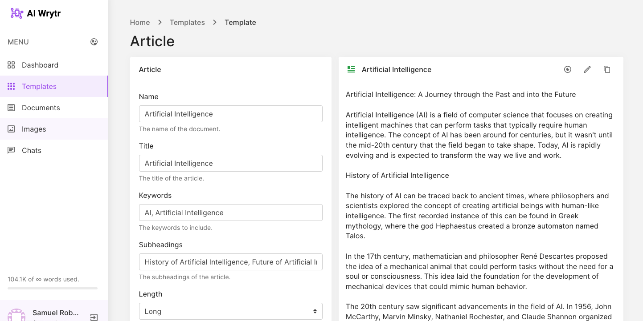Click the Dashboard grid icon in sidebar
The image size is (643, 321).
(11, 65)
